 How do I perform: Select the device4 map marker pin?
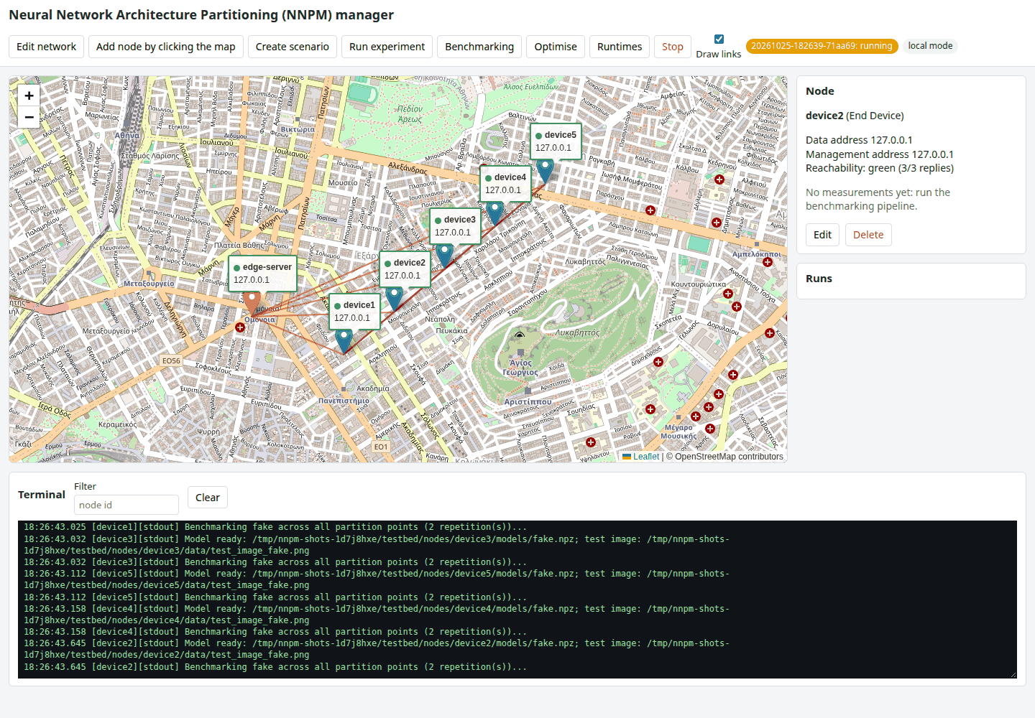494,213
